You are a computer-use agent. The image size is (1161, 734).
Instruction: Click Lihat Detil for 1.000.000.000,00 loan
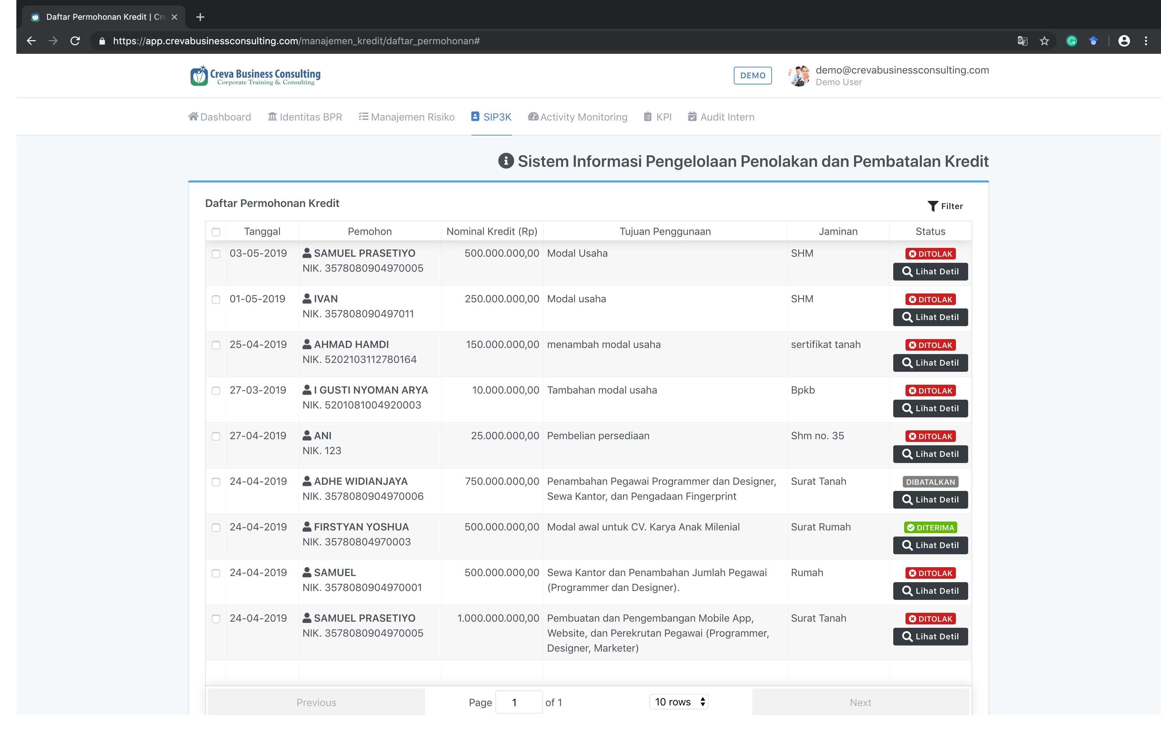click(x=930, y=637)
